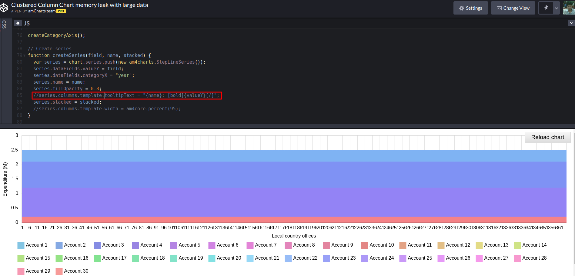575x276 pixels.
Task: Open JS editor settings gear
Action: [18, 23]
